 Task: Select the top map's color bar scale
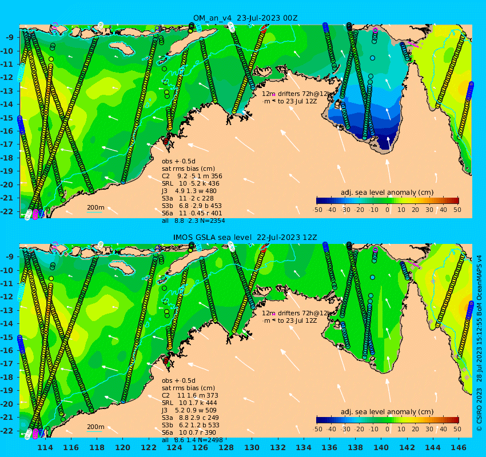point(388,201)
